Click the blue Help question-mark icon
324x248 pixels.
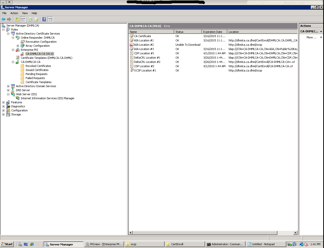coord(44,19)
